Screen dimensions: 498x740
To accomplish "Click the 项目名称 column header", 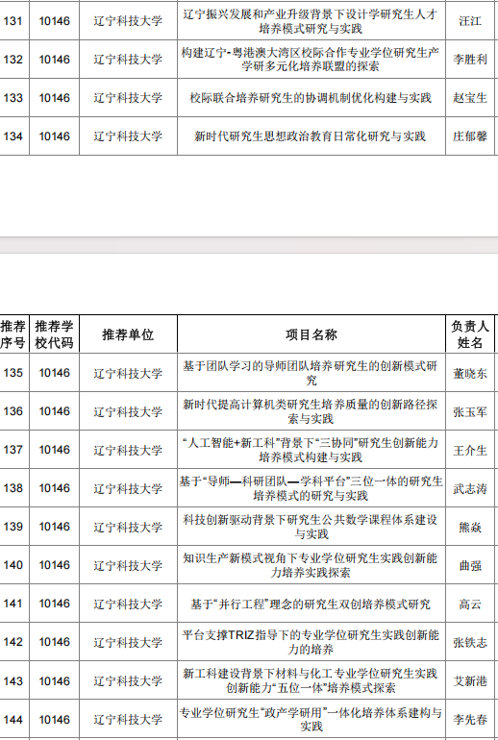I will pos(311,334).
